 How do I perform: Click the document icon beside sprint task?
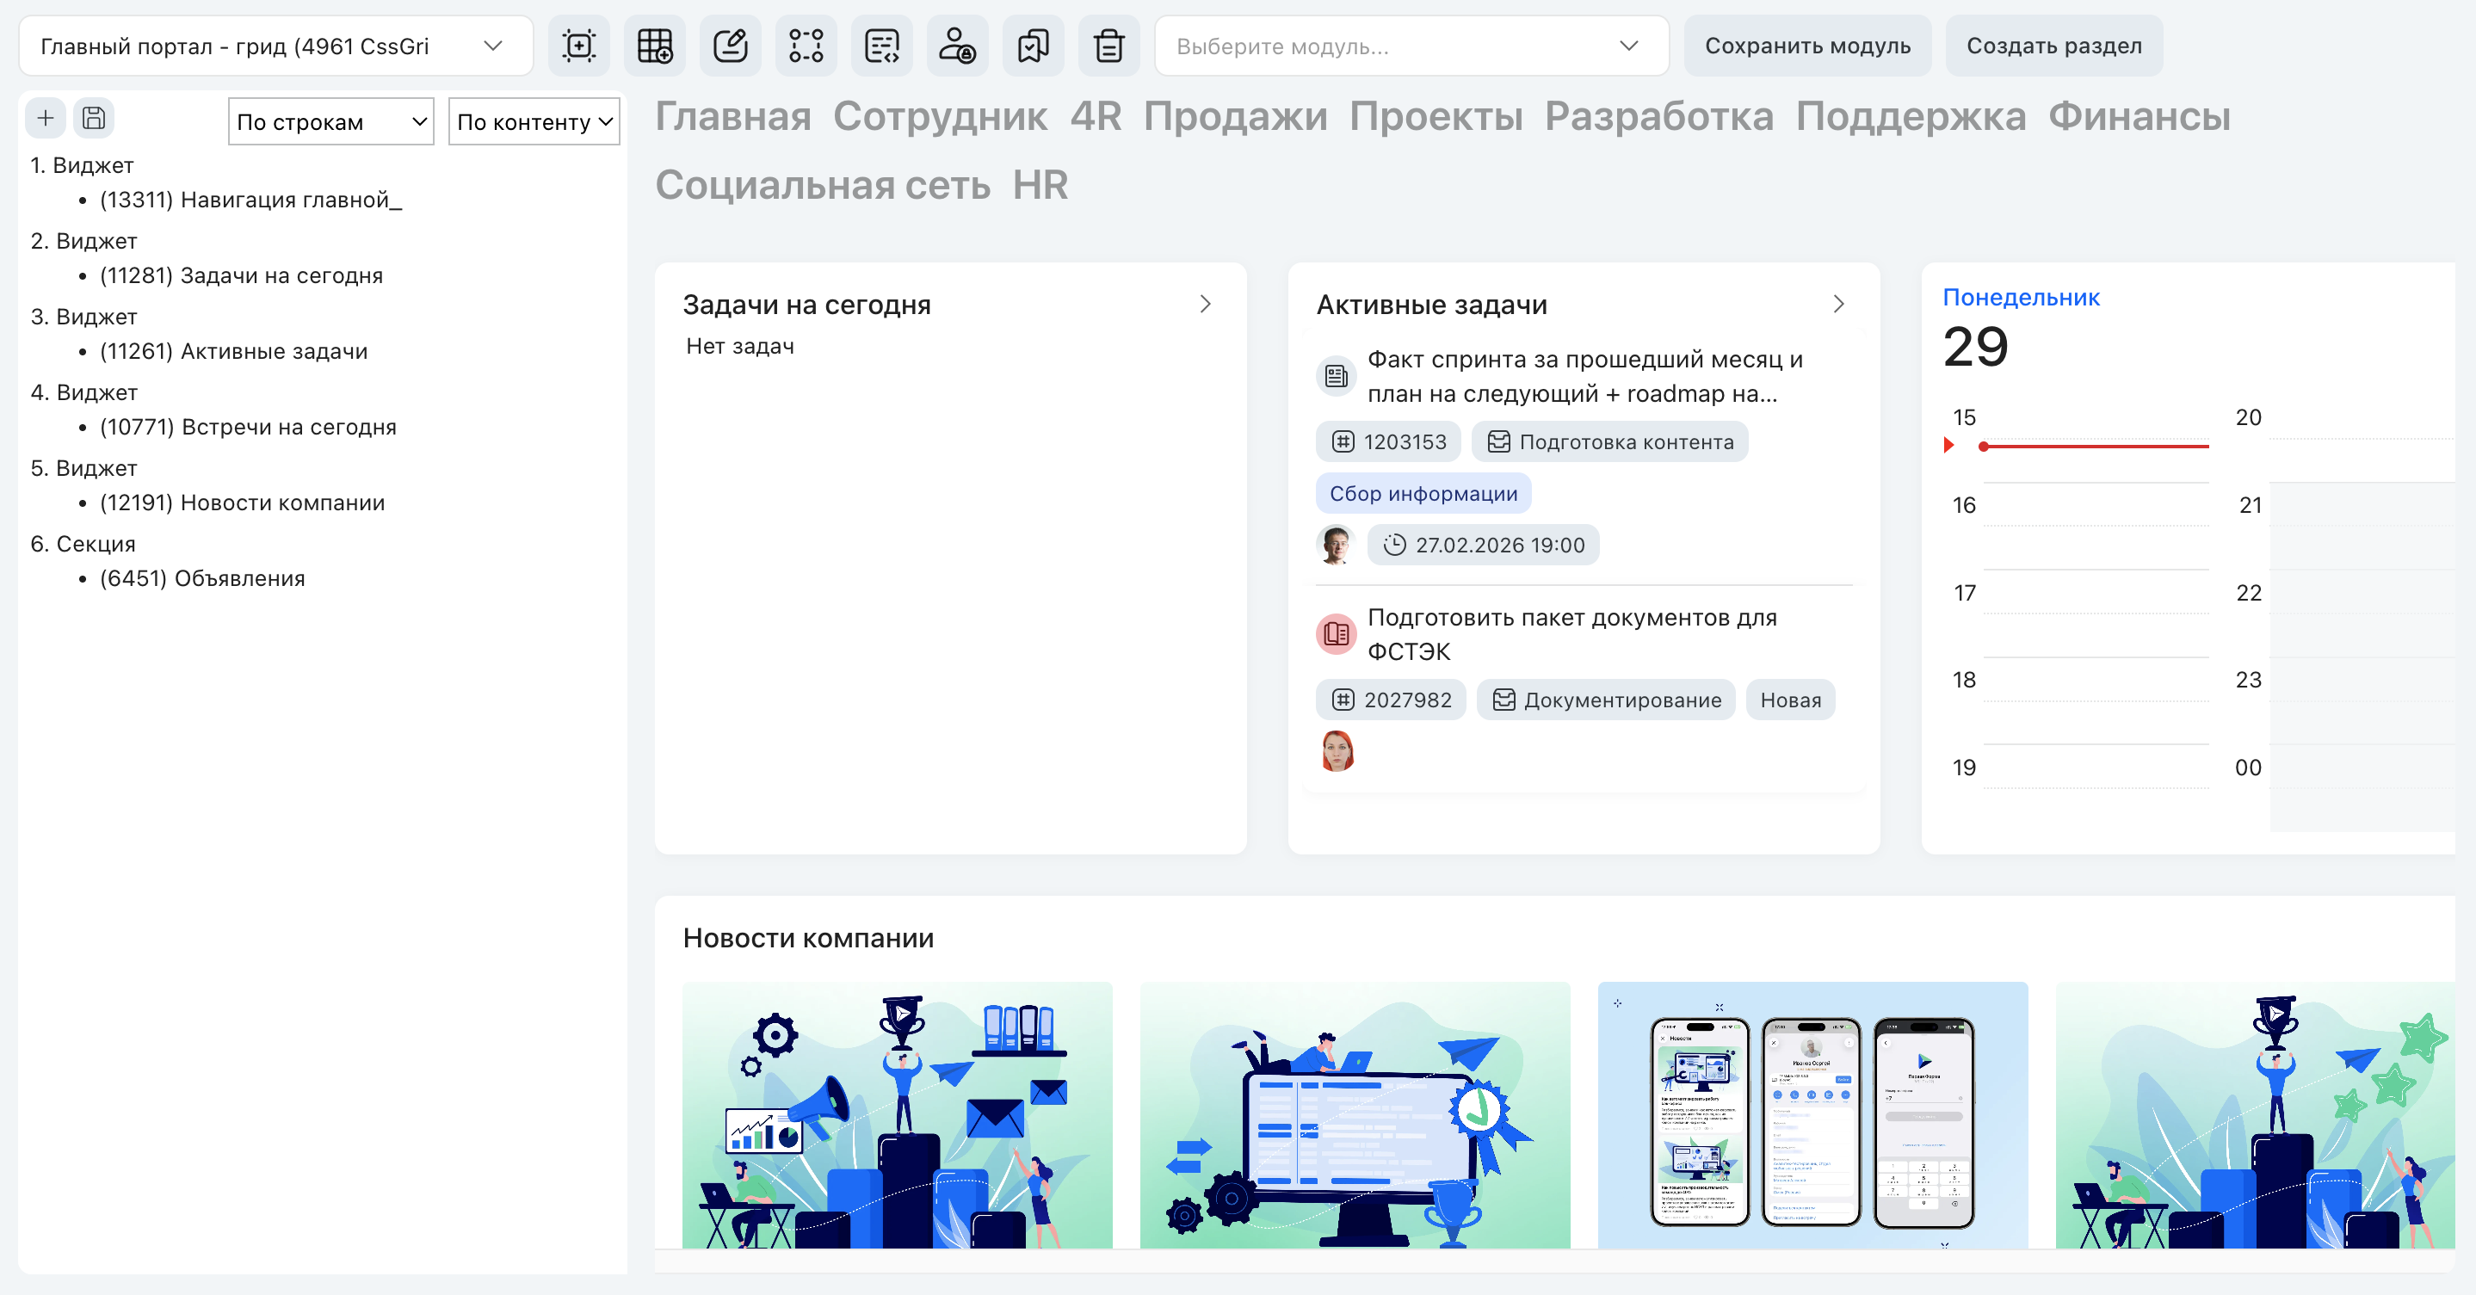[x=1336, y=376]
